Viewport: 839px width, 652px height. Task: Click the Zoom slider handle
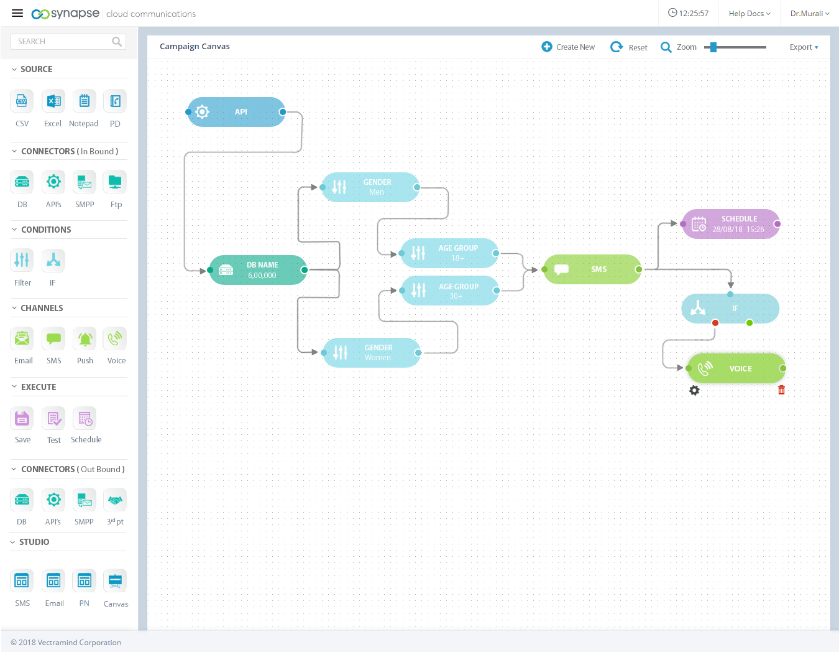click(x=713, y=47)
